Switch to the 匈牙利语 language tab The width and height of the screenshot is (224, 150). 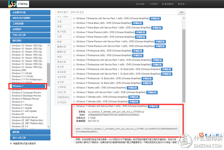pos(63,77)
